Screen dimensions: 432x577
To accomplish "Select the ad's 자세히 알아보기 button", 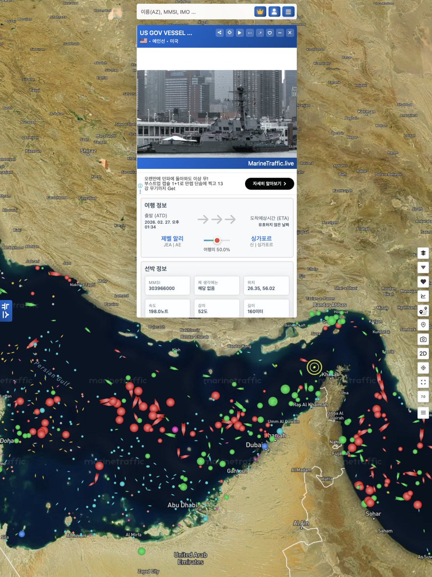I will [x=270, y=184].
